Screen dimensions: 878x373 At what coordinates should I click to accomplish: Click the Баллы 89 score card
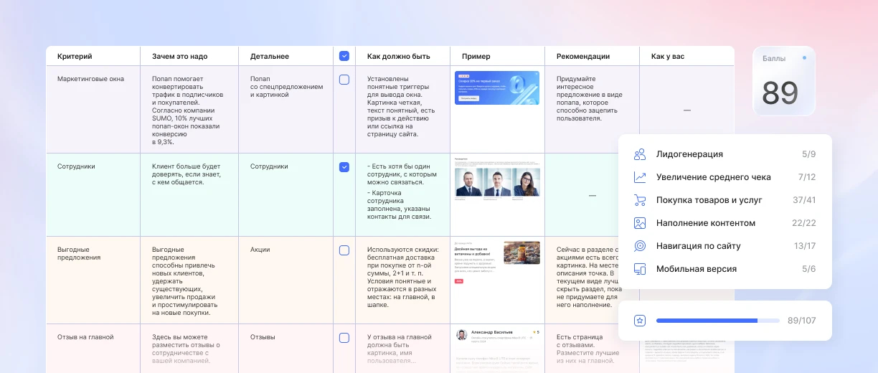784,81
